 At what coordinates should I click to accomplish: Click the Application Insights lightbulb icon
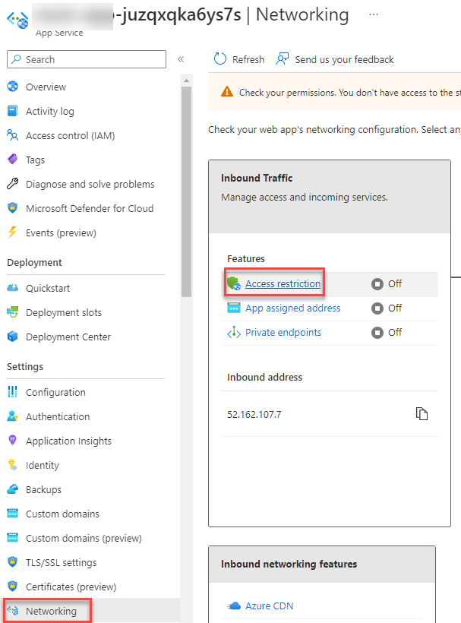tap(13, 440)
